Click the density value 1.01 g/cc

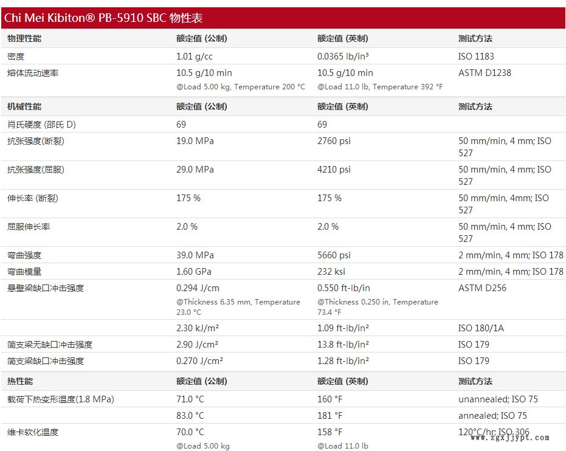point(195,57)
